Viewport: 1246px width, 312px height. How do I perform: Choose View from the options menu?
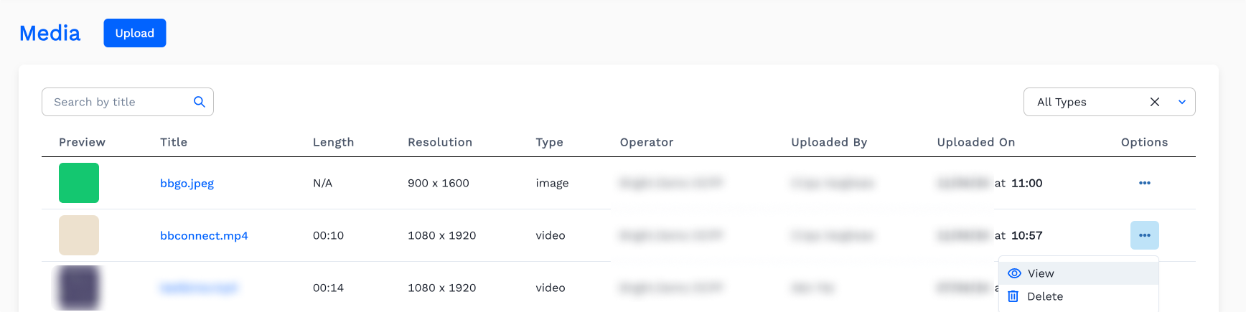point(1041,273)
